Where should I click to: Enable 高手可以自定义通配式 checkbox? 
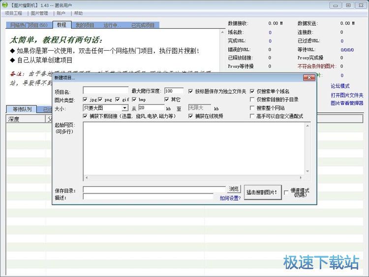[252, 116]
